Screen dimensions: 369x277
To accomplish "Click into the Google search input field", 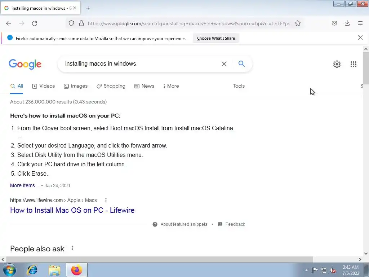I will pyautogui.click(x=141, y=64).
